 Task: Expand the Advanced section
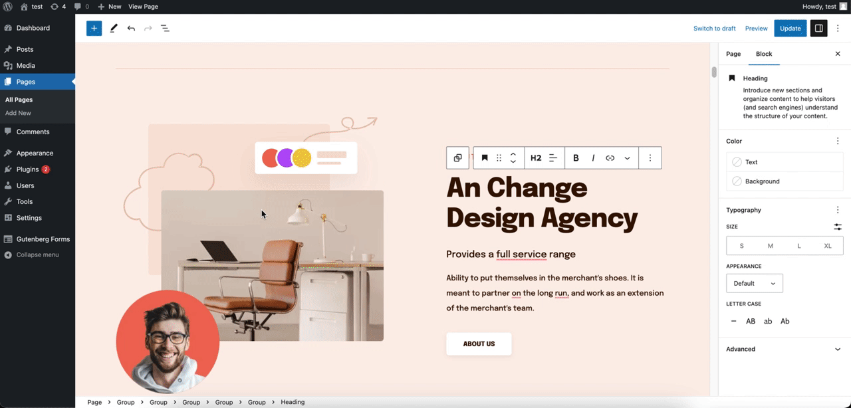coord(785,349)
